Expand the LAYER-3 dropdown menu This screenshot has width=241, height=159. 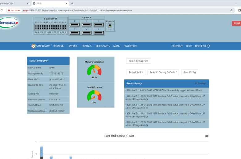point(87,46)
